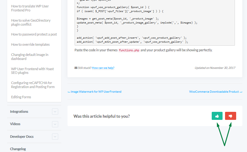Viewport: 247px width, 152px height.
Task: Click the red thumbs-down not helpful button
Action: (231, 116)
